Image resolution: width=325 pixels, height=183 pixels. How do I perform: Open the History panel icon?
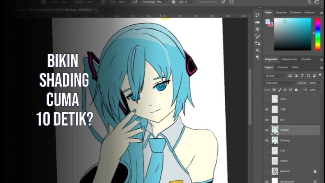[257, 15]
